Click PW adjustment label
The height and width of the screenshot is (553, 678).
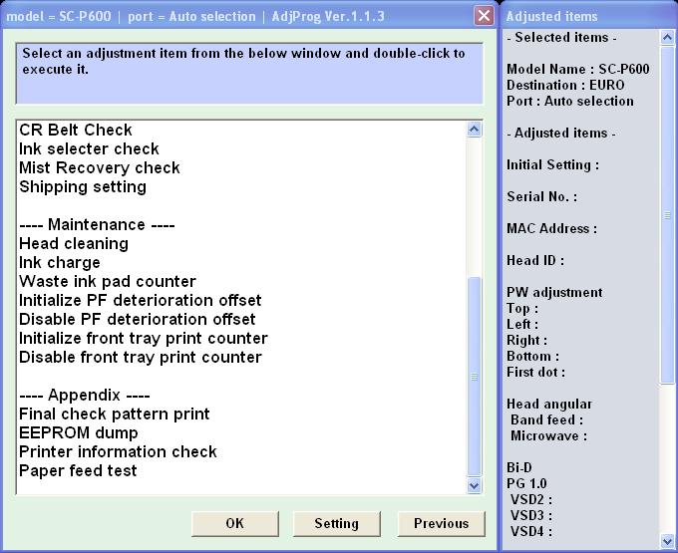554,293
